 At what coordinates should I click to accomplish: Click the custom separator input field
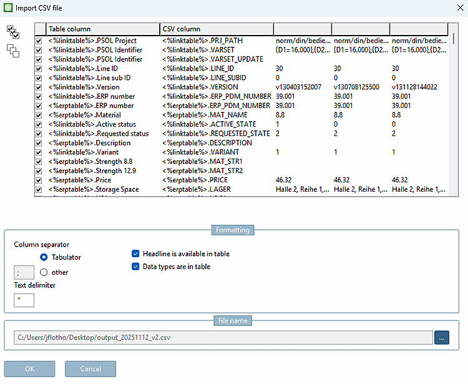click(x=24, y=272)
